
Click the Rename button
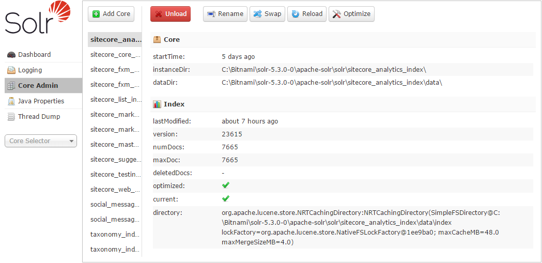[x=225, y=14]
